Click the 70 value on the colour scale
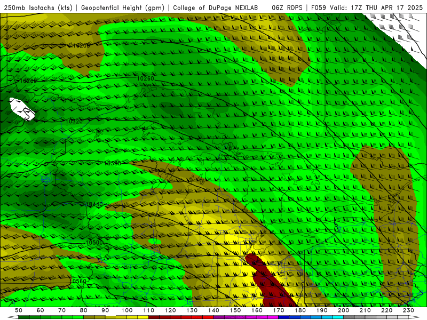 click(62, 310)
